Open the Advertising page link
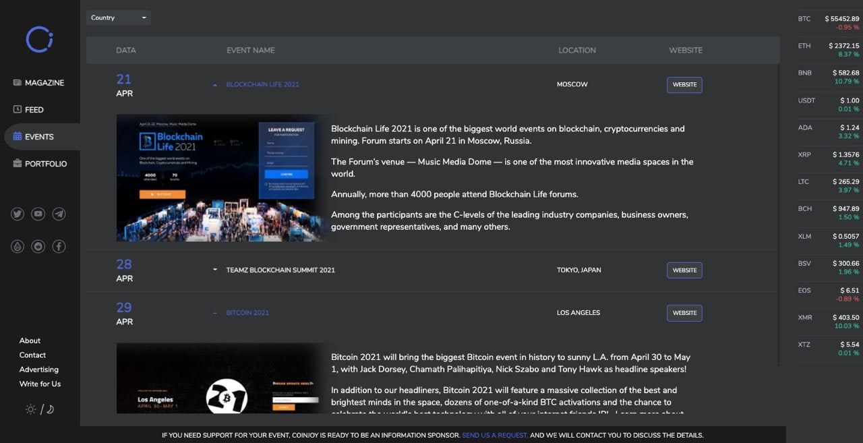 [39, 370]
